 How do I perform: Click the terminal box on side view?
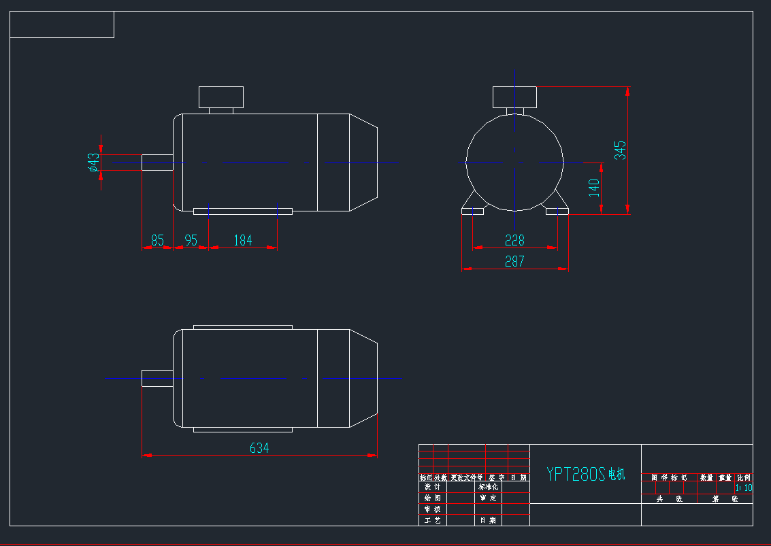point(220,97)
